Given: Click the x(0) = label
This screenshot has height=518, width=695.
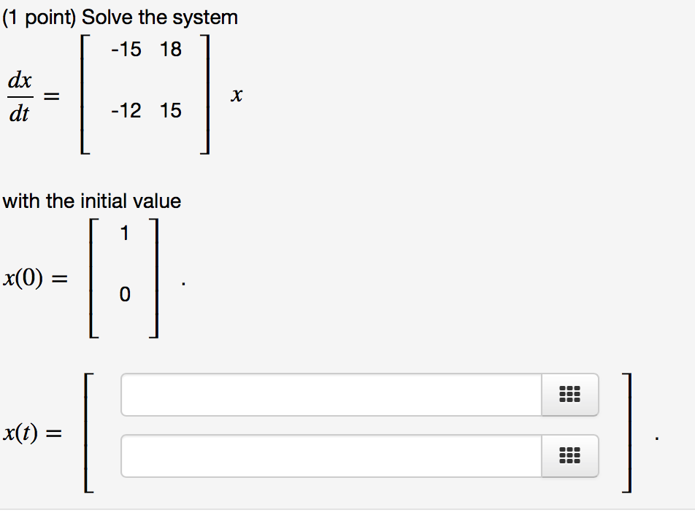Looking at the screenshot, I should 35,278.
